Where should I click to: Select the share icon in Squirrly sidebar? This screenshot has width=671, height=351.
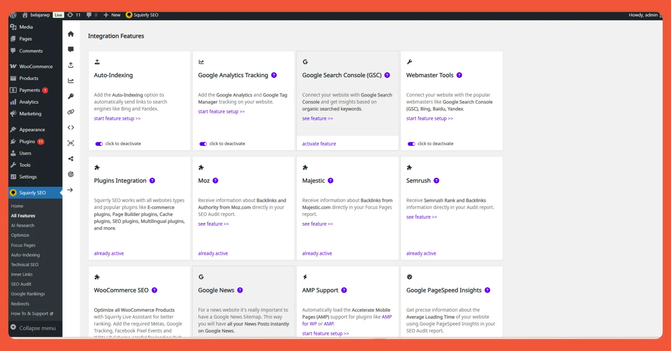click(71, 159)
